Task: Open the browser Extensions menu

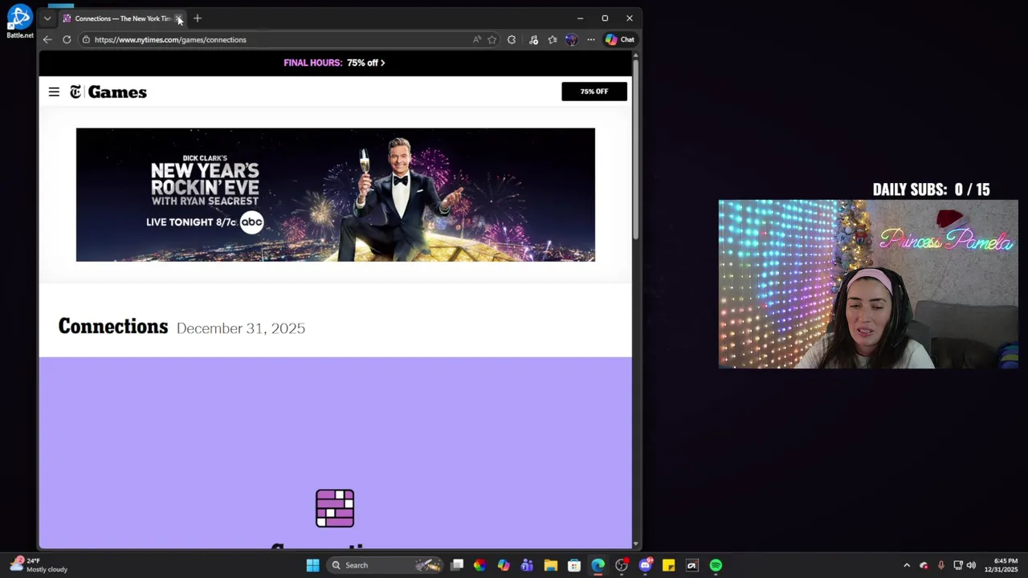Action: click(512, 39)
